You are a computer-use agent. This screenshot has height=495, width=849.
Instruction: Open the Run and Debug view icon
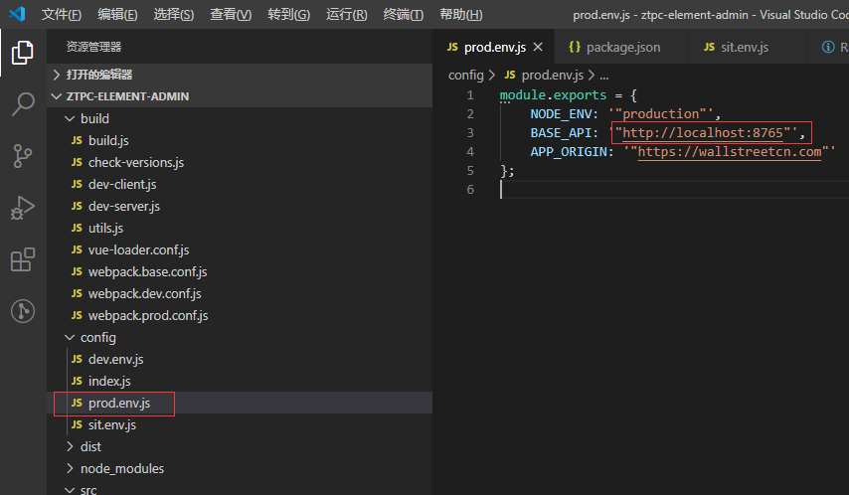(x=23, y=208)
